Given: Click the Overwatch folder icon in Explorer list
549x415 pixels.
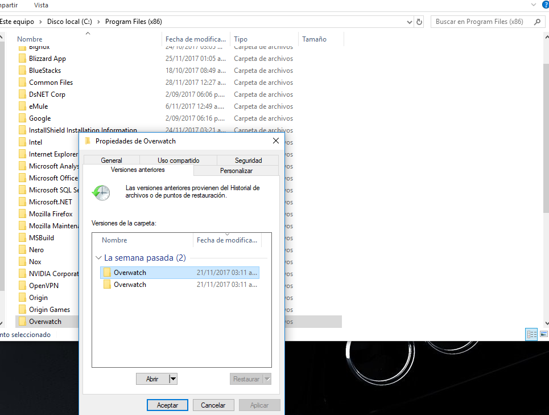Looking at the screenshot, I should (x=22, y=321).
